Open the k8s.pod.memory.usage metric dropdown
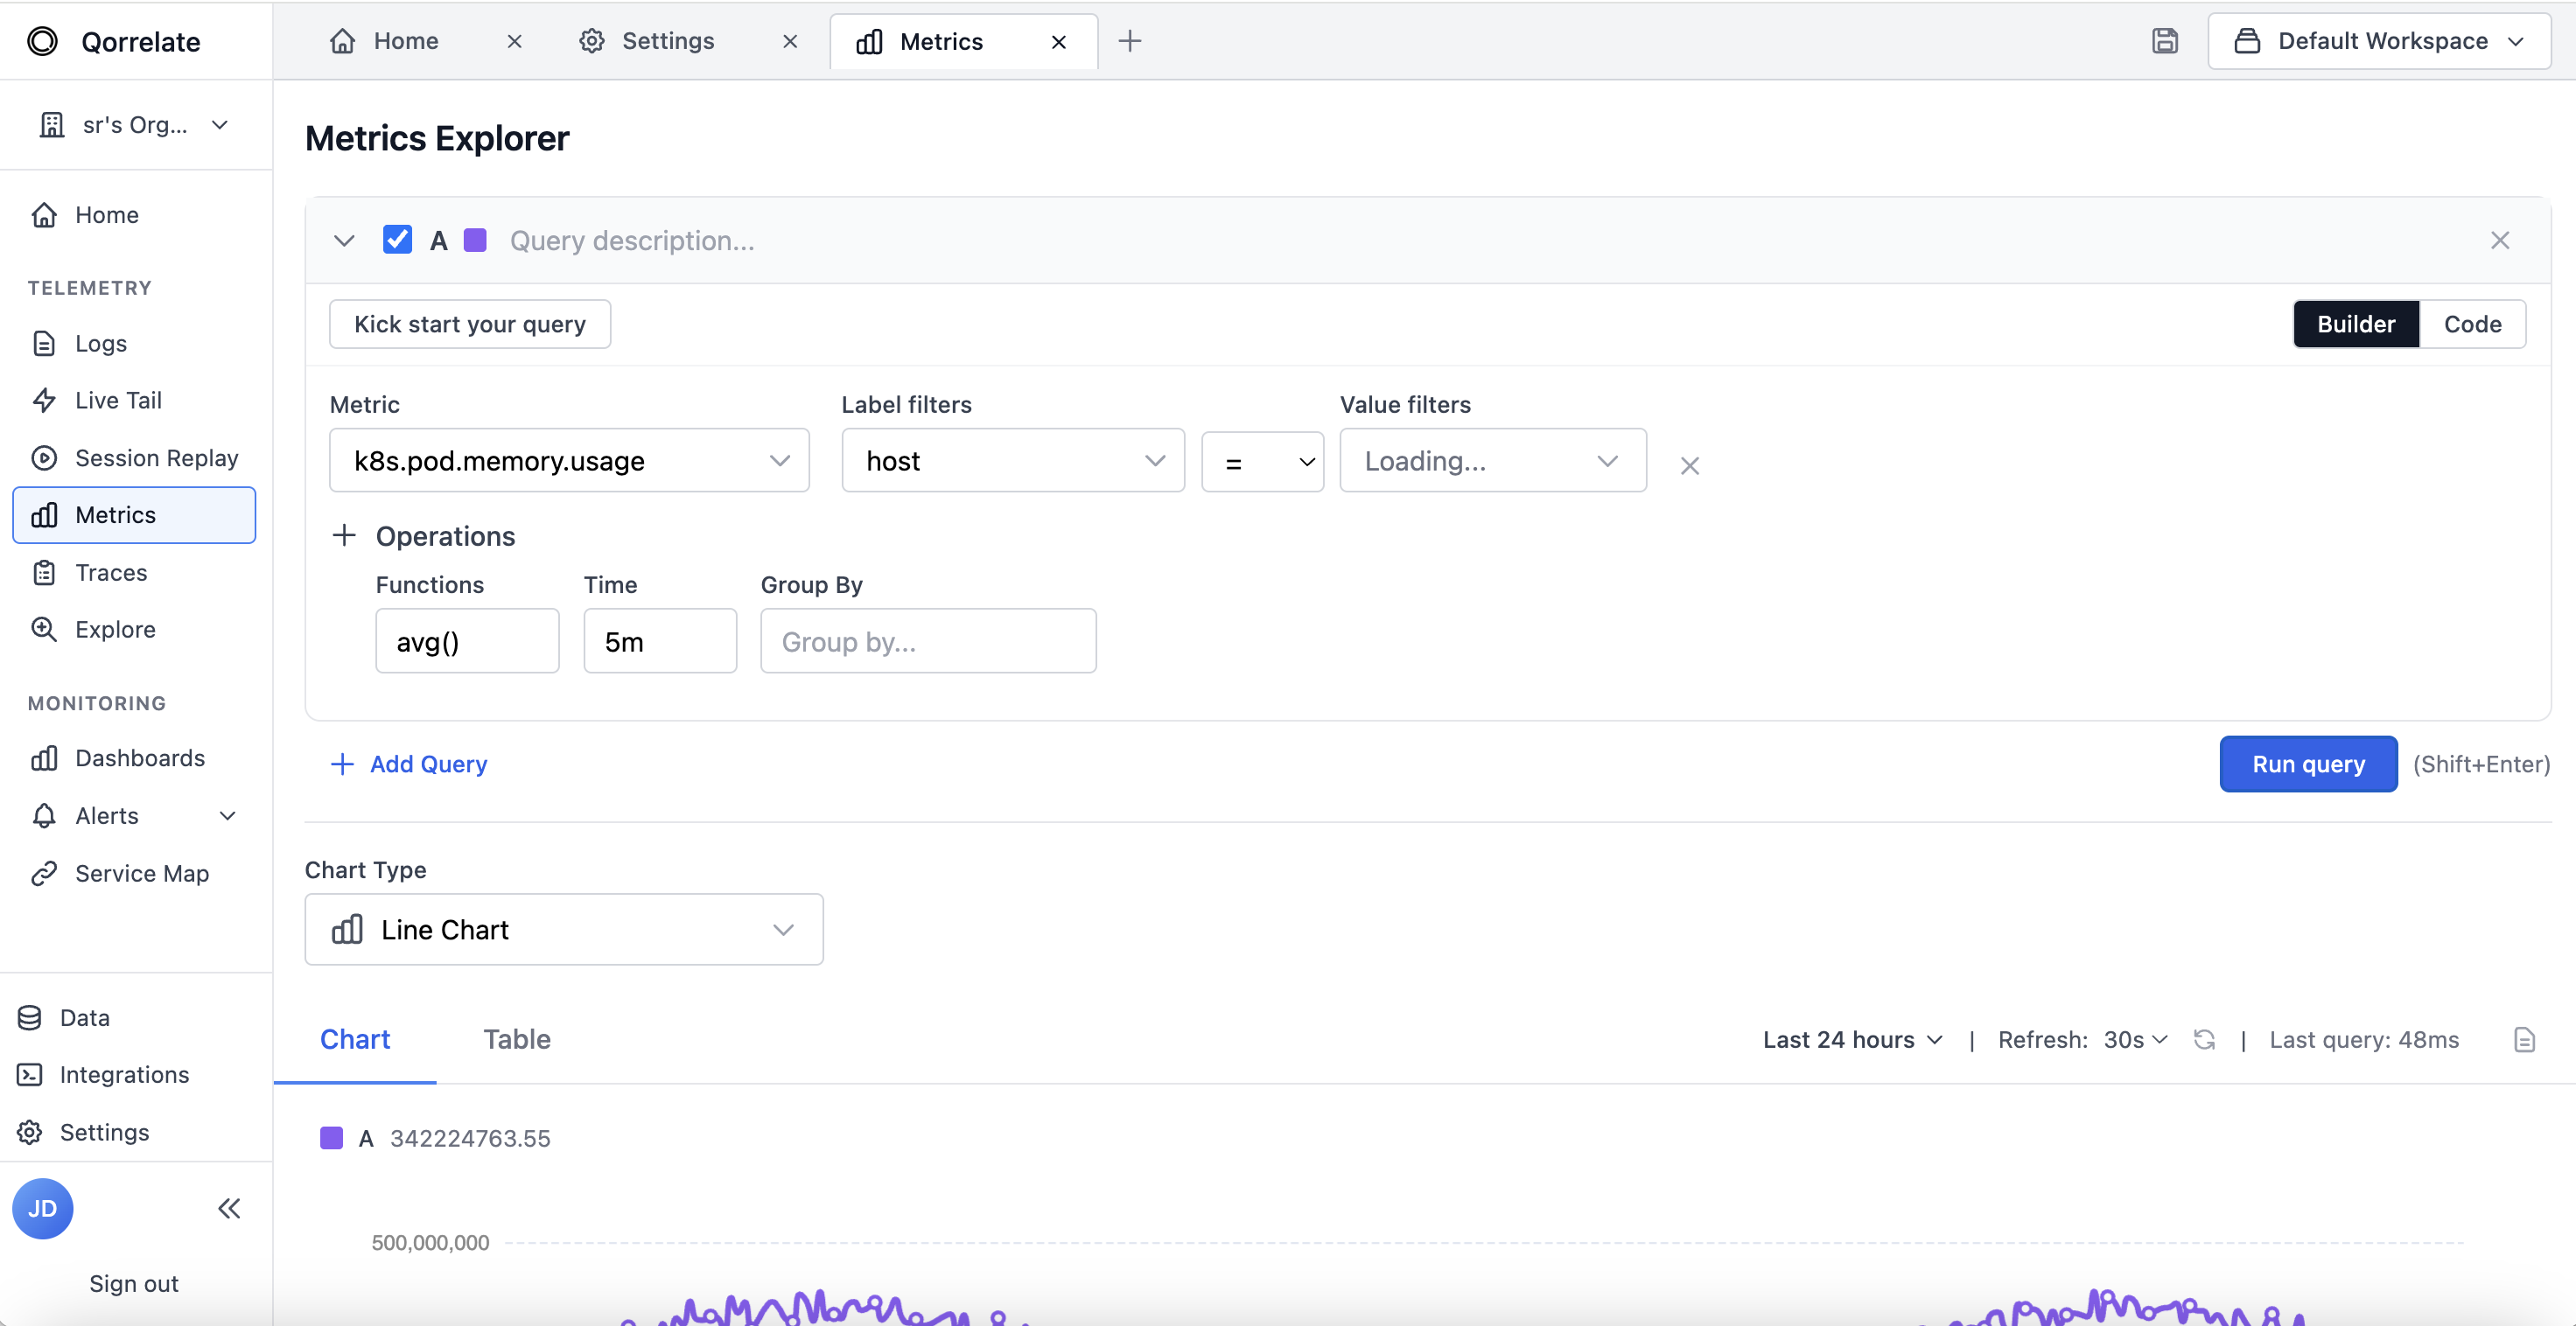This screenshot has height=1326, width=2576. pos(569,461)
